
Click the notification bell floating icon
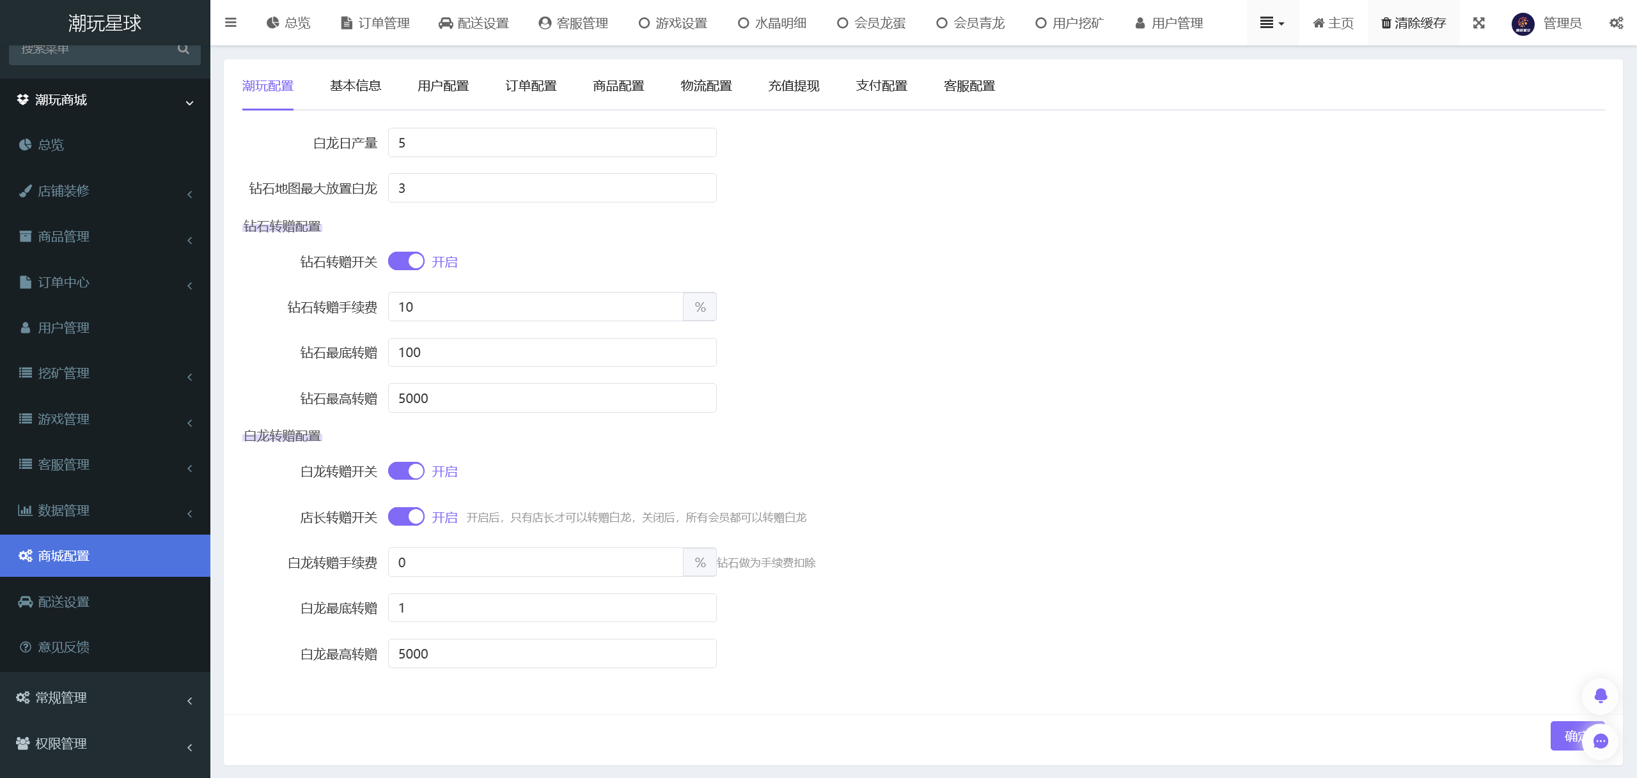pos(1600,696)
